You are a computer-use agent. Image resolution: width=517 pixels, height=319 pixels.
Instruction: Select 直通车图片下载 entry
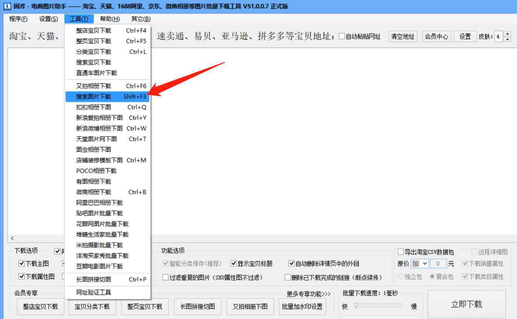click(x=107, y=73)
